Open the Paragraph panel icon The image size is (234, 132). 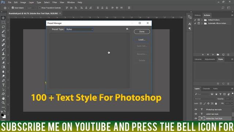190,29
